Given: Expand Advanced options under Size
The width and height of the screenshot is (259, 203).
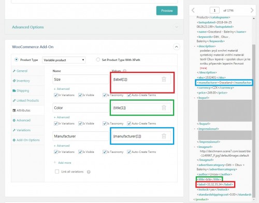Looking at the screenshot, I should click(62, 89).
